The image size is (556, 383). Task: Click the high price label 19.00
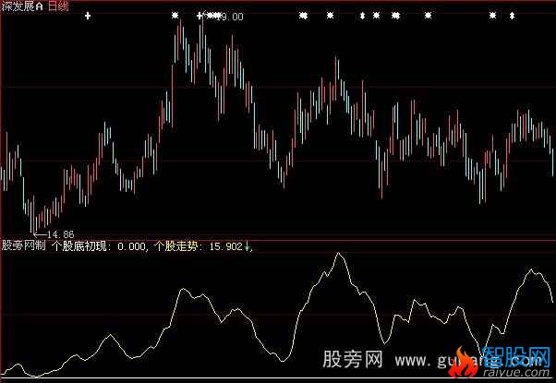232,17
